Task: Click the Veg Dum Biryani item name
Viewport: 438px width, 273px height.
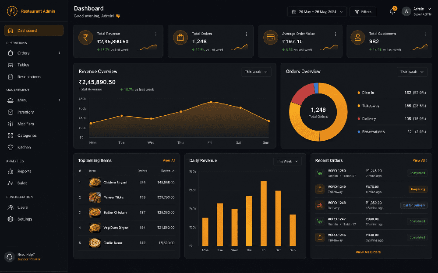Action: pos(116,228)
